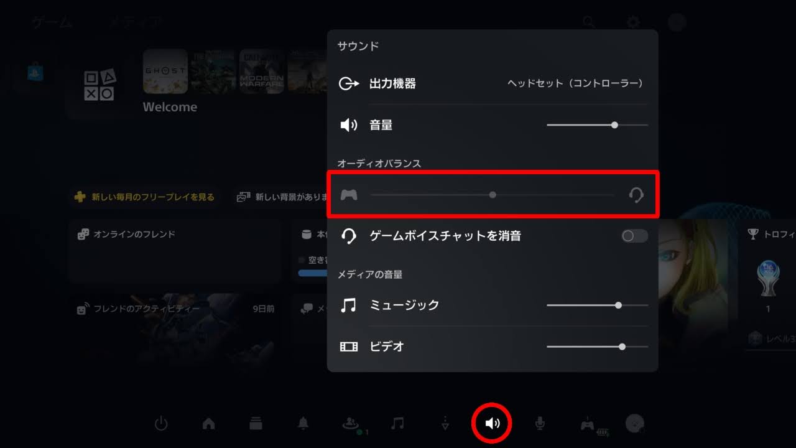This screenshot has width=796, height=448.
Task: Open the オンラインのフレンド card
Action: point(175,251)
